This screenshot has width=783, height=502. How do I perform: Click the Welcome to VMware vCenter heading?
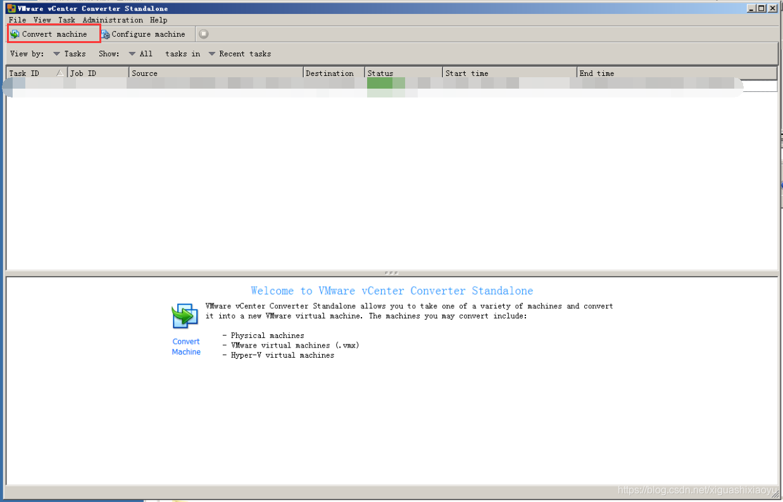tap(392, 291)
